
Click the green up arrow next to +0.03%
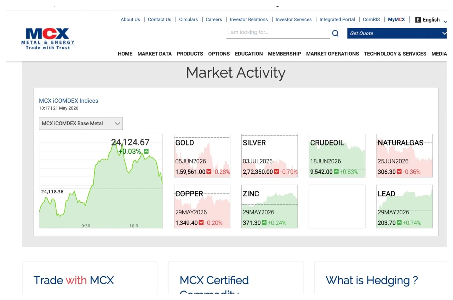coord(146,151)
